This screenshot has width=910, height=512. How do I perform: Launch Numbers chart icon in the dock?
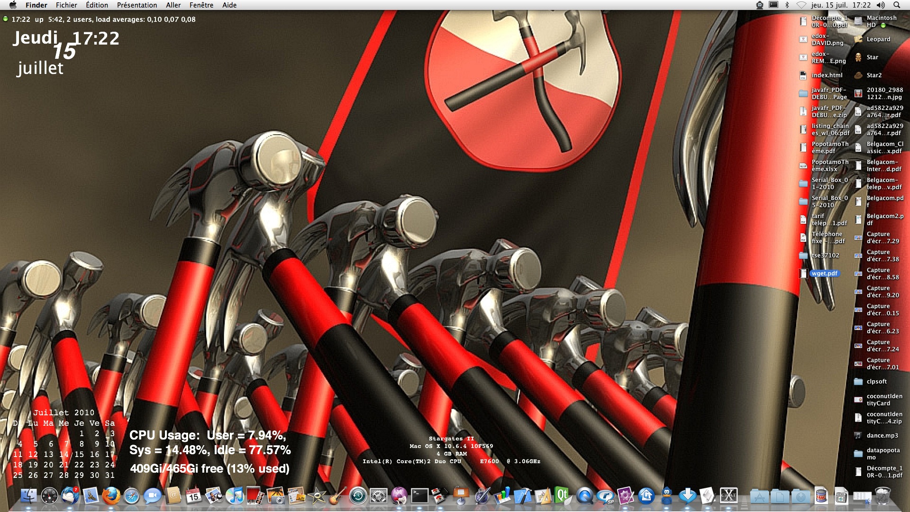(x=502, y=496)
